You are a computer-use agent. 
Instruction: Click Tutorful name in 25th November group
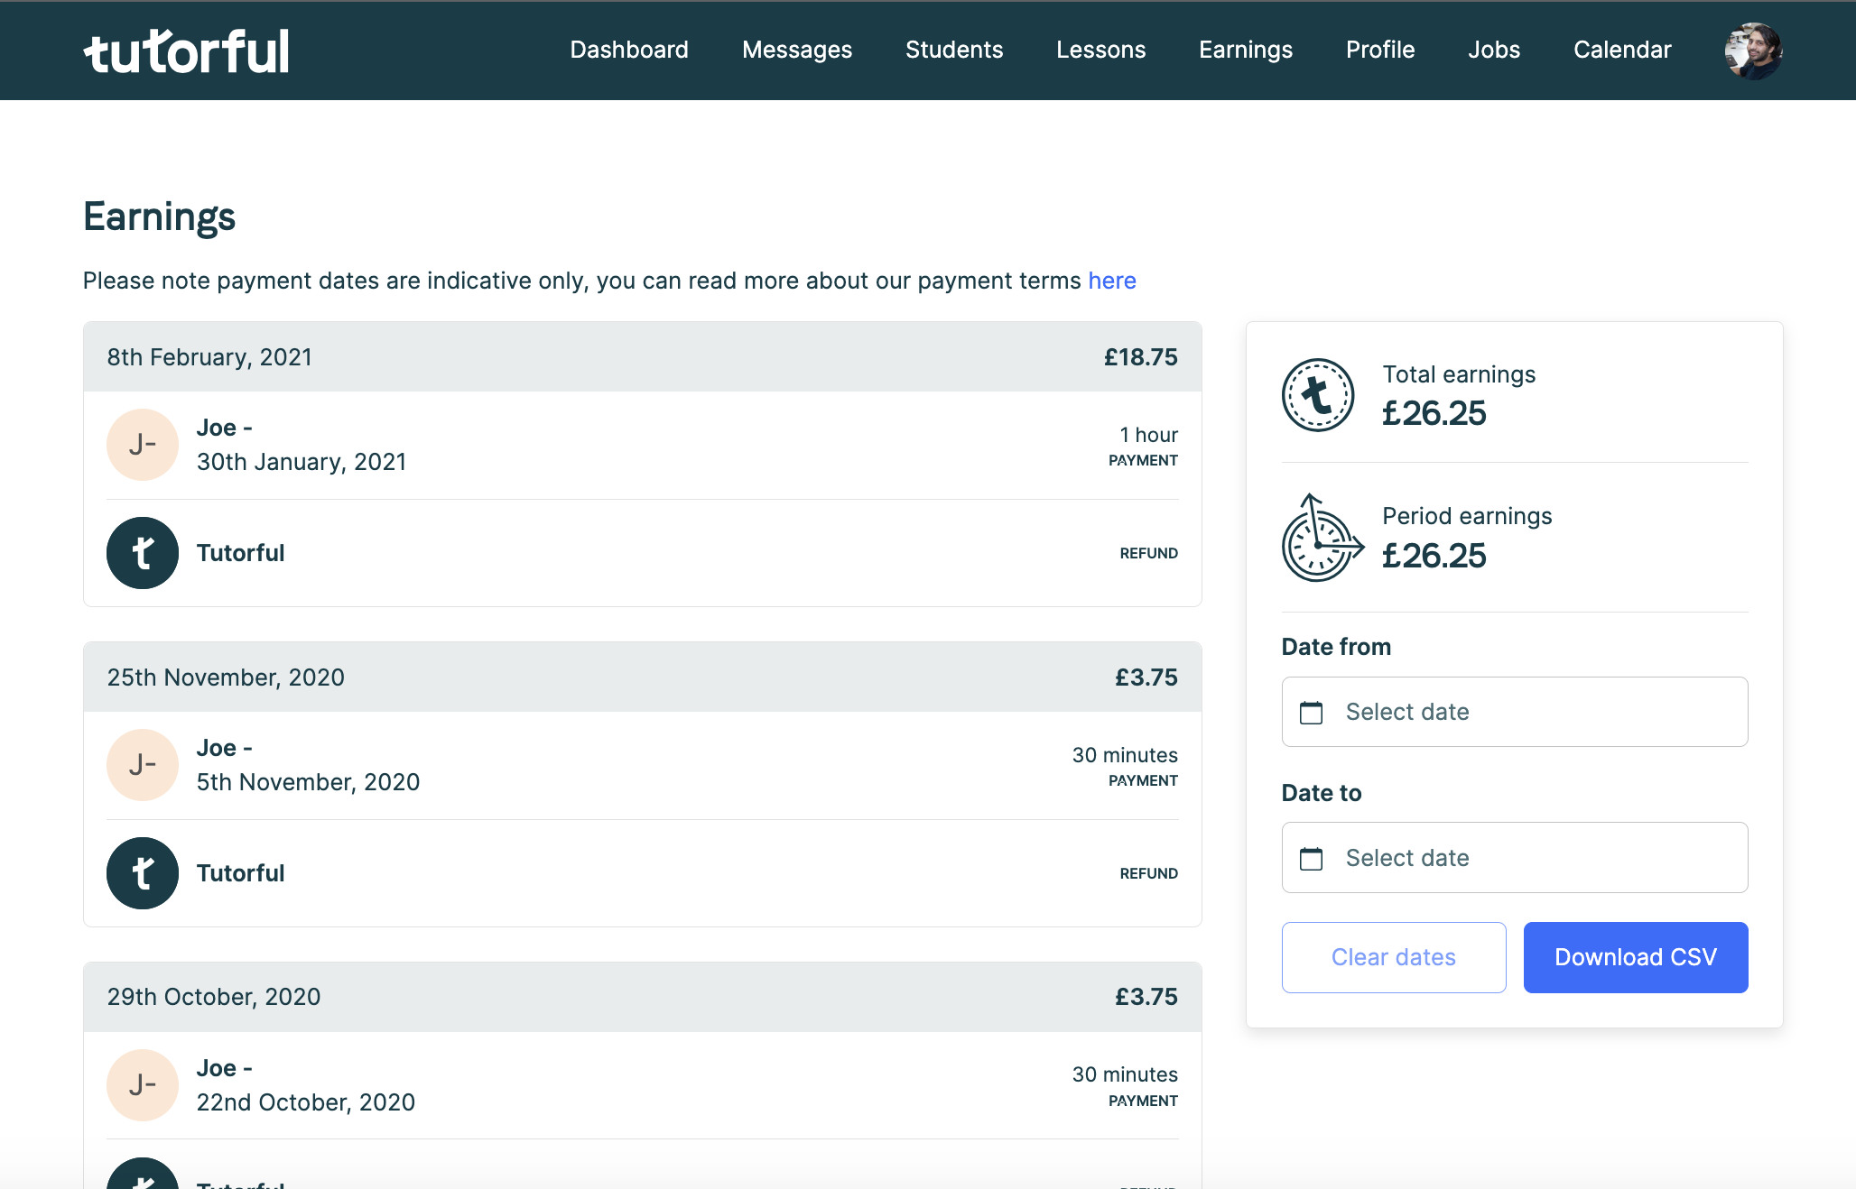(241, 873)
